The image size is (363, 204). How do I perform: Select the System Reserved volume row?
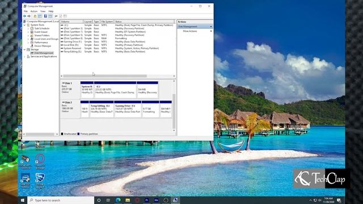coord(117,48)
